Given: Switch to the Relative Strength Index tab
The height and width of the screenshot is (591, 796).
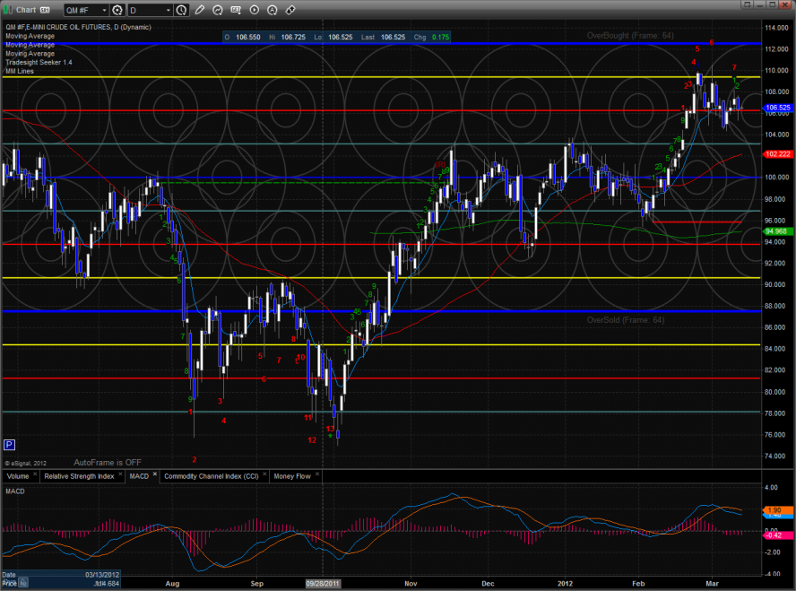Looking at the screenshot, I should (x=79, y=475).
